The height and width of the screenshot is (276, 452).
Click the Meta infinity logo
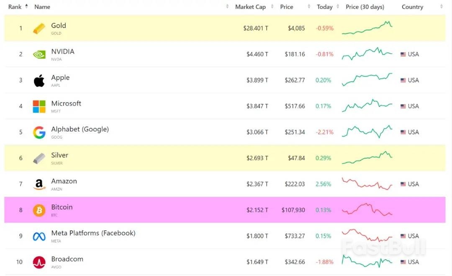(x=39, y=236)
